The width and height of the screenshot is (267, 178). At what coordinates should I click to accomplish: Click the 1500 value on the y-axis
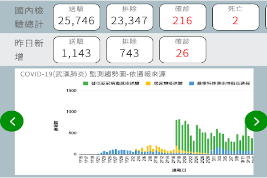tap(71, 91)
